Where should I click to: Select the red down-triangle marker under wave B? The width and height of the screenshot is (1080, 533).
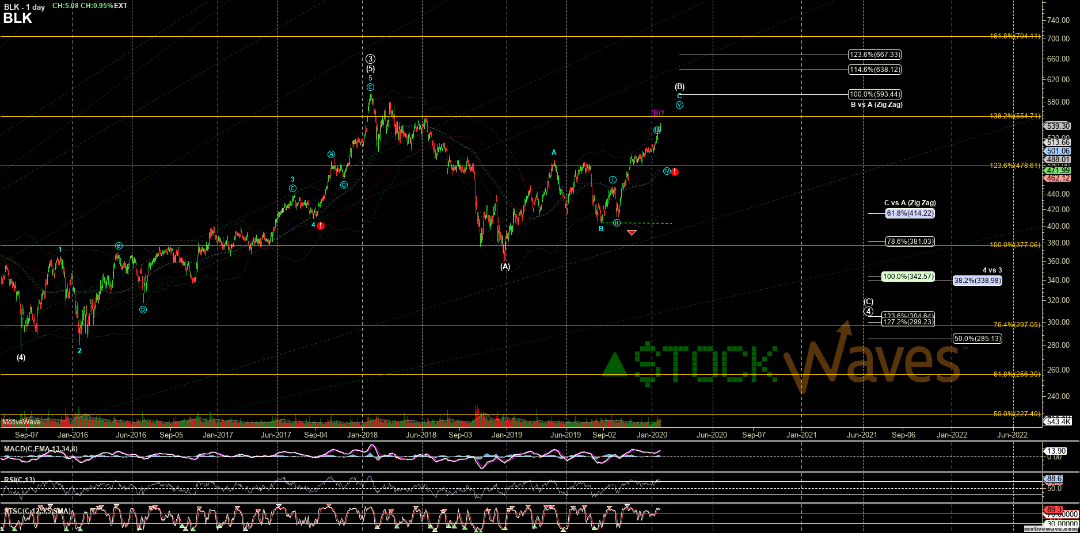tap(632, 232)
